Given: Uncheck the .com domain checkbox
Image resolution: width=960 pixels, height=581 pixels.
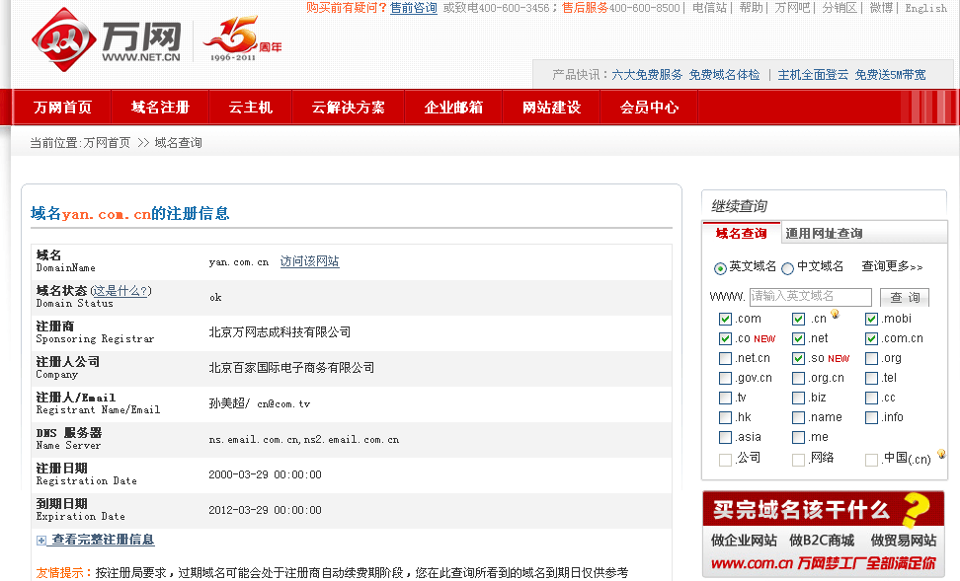Looking at the screenshot, I should tap(726, 319).
